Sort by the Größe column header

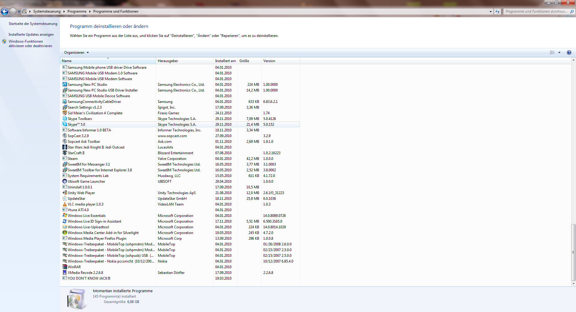(249, 61)
